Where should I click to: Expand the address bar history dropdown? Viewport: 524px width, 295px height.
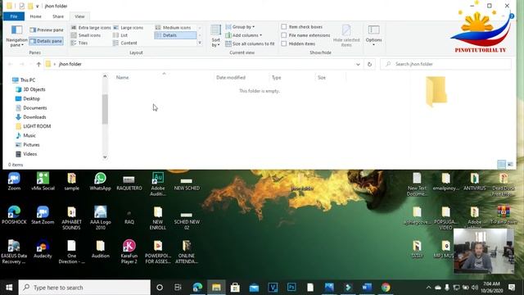tap(358, 64)
